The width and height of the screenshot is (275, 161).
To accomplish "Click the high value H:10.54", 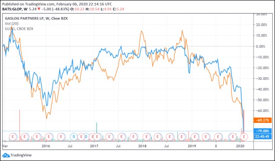I will (92, 9).
